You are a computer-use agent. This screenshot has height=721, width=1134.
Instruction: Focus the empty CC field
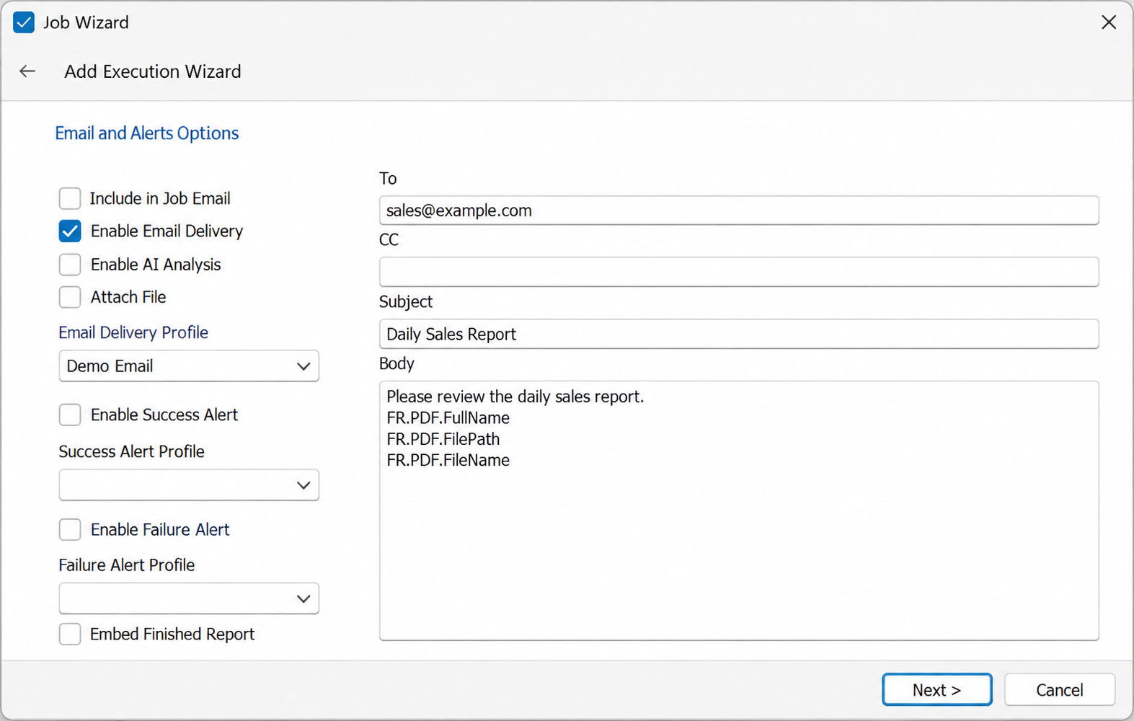click(x=739, y=272)
